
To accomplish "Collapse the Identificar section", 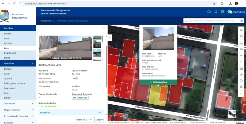I will pyautogui.click(x=18, y=64).
